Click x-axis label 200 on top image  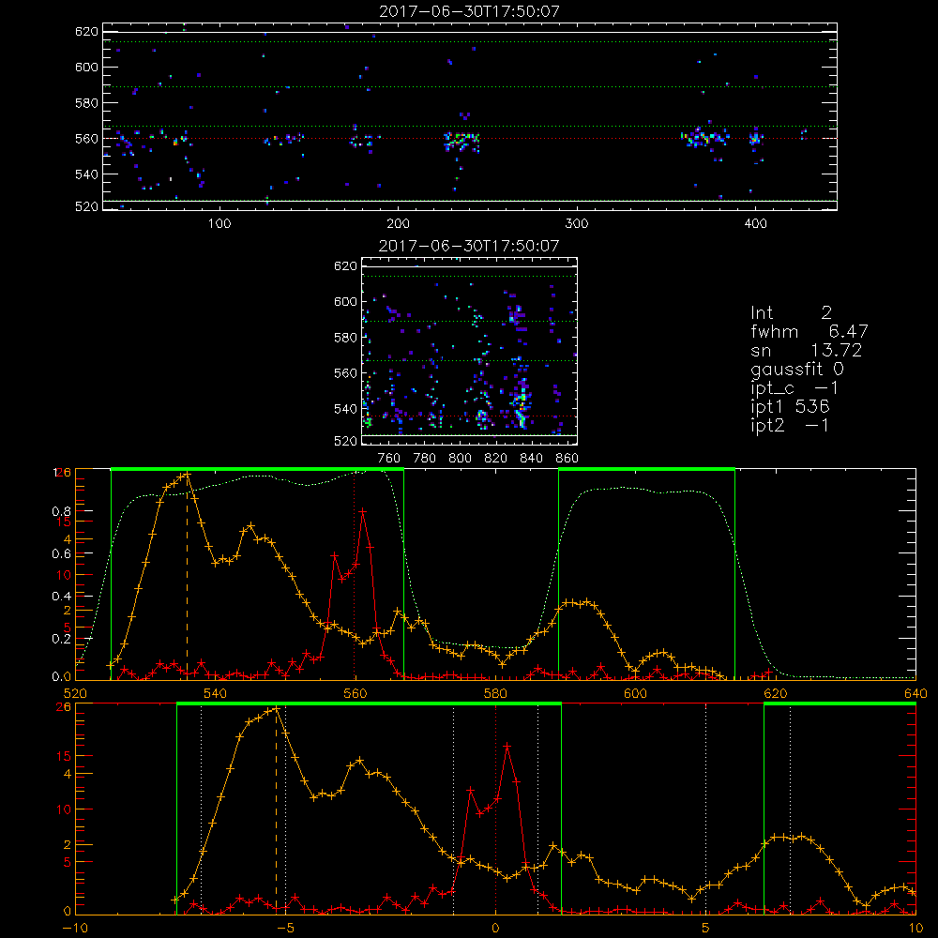click(x=398, y=224)
